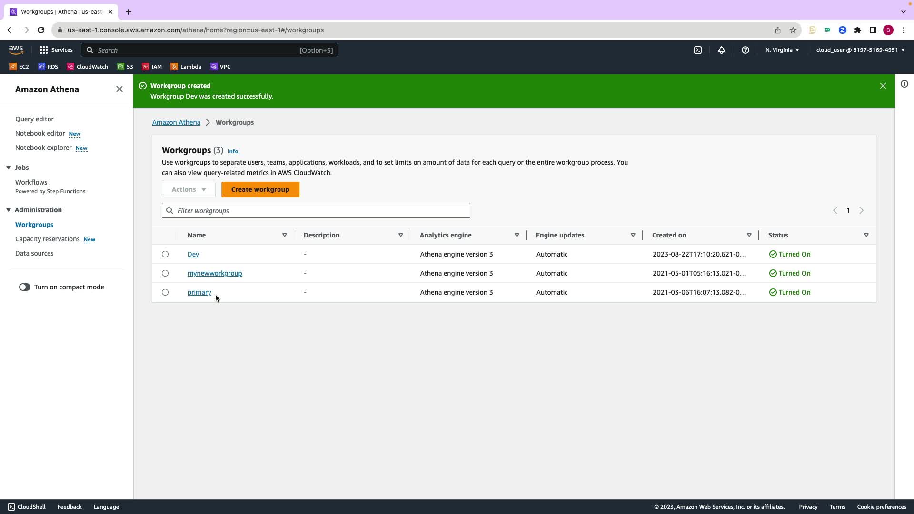The image size is (914, 514).
Task: Go to Data sources in sidebar
Action: coord(34,253)
